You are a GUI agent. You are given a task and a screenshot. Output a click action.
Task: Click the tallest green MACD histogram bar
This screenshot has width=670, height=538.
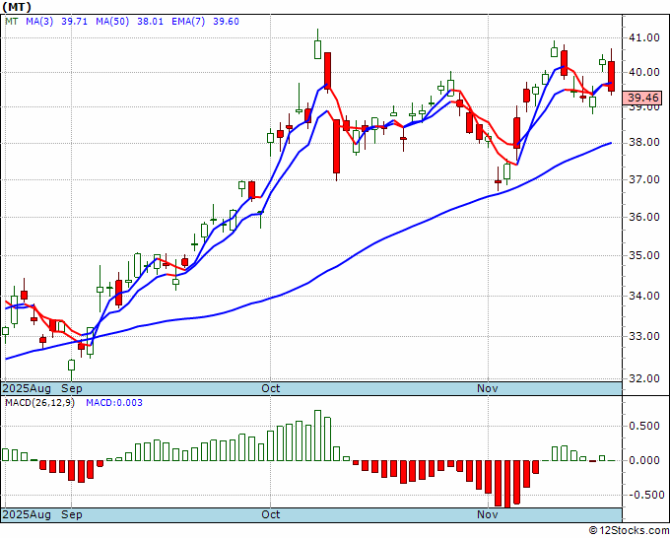317,436
